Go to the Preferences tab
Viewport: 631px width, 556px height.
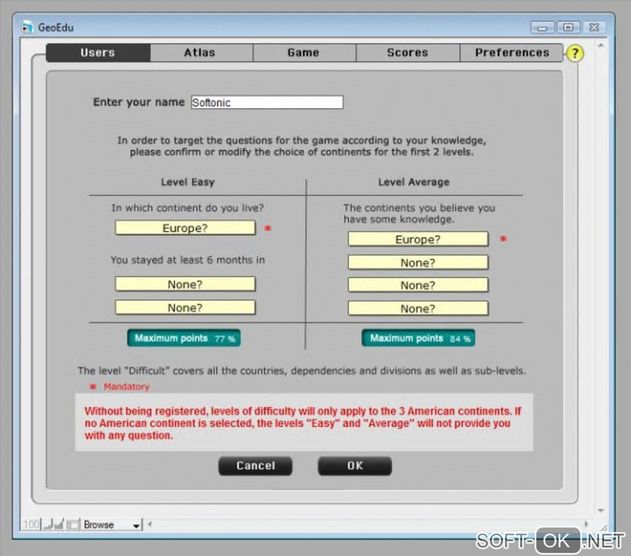[512, 53]
